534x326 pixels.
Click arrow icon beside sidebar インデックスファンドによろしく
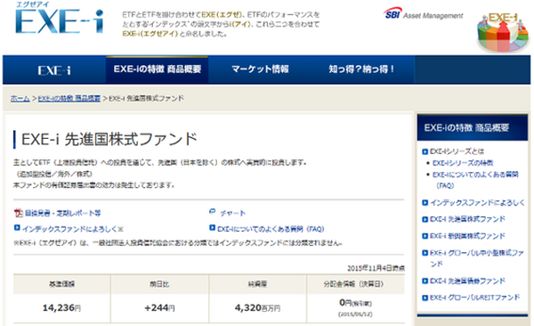point(425,203)
